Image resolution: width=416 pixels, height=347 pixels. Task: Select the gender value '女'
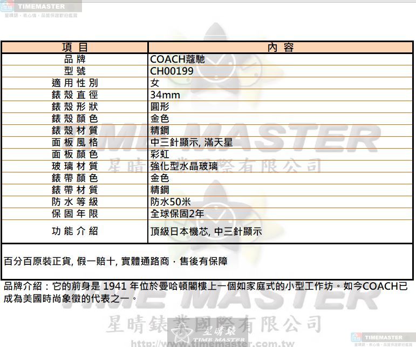[x=155, y=83]
